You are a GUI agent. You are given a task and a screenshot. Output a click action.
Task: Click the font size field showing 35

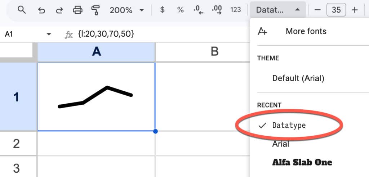[x=336, y=10]
